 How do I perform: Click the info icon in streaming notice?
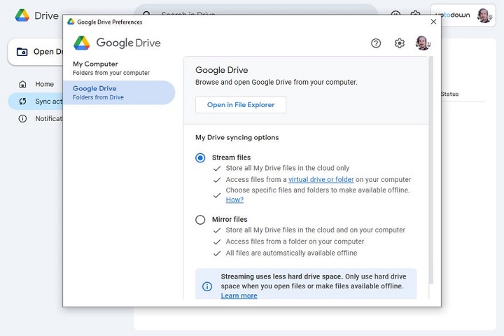coord(207,286)
